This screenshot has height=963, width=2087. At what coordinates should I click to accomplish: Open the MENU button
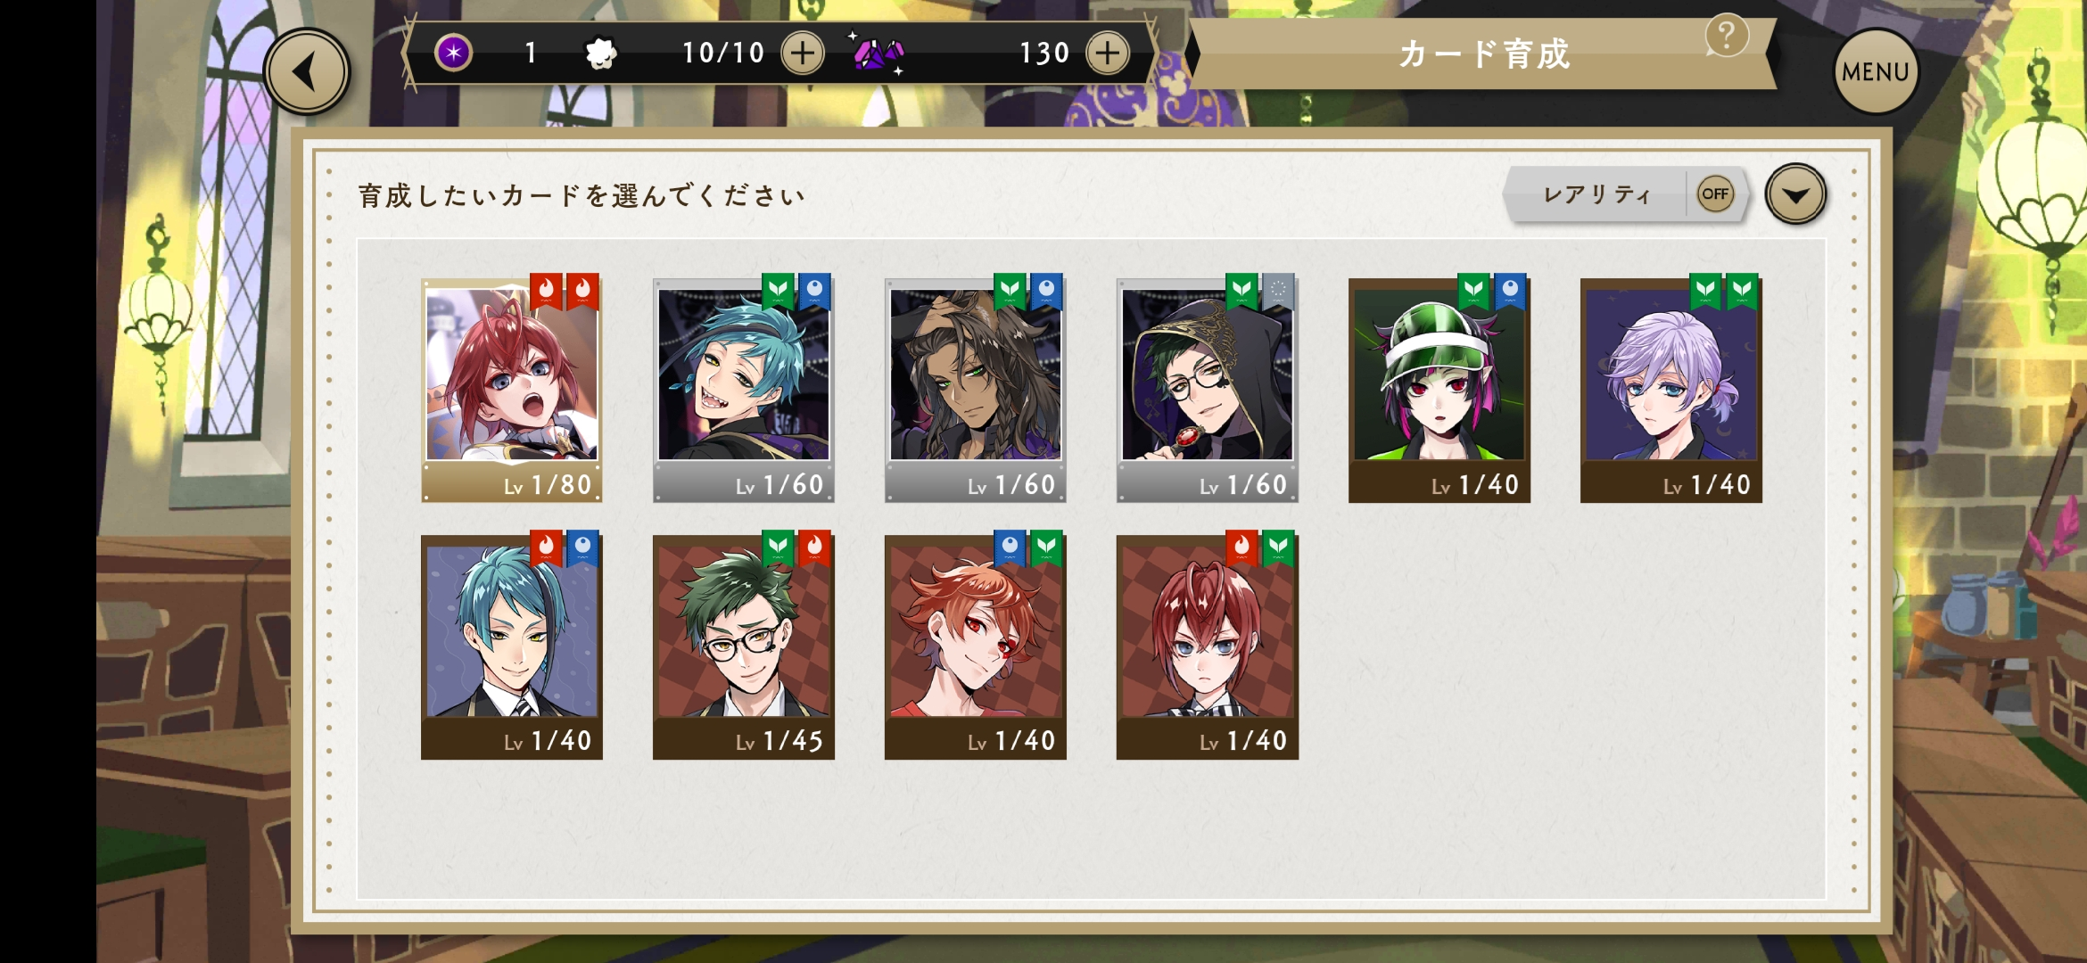coord(1876,71)
